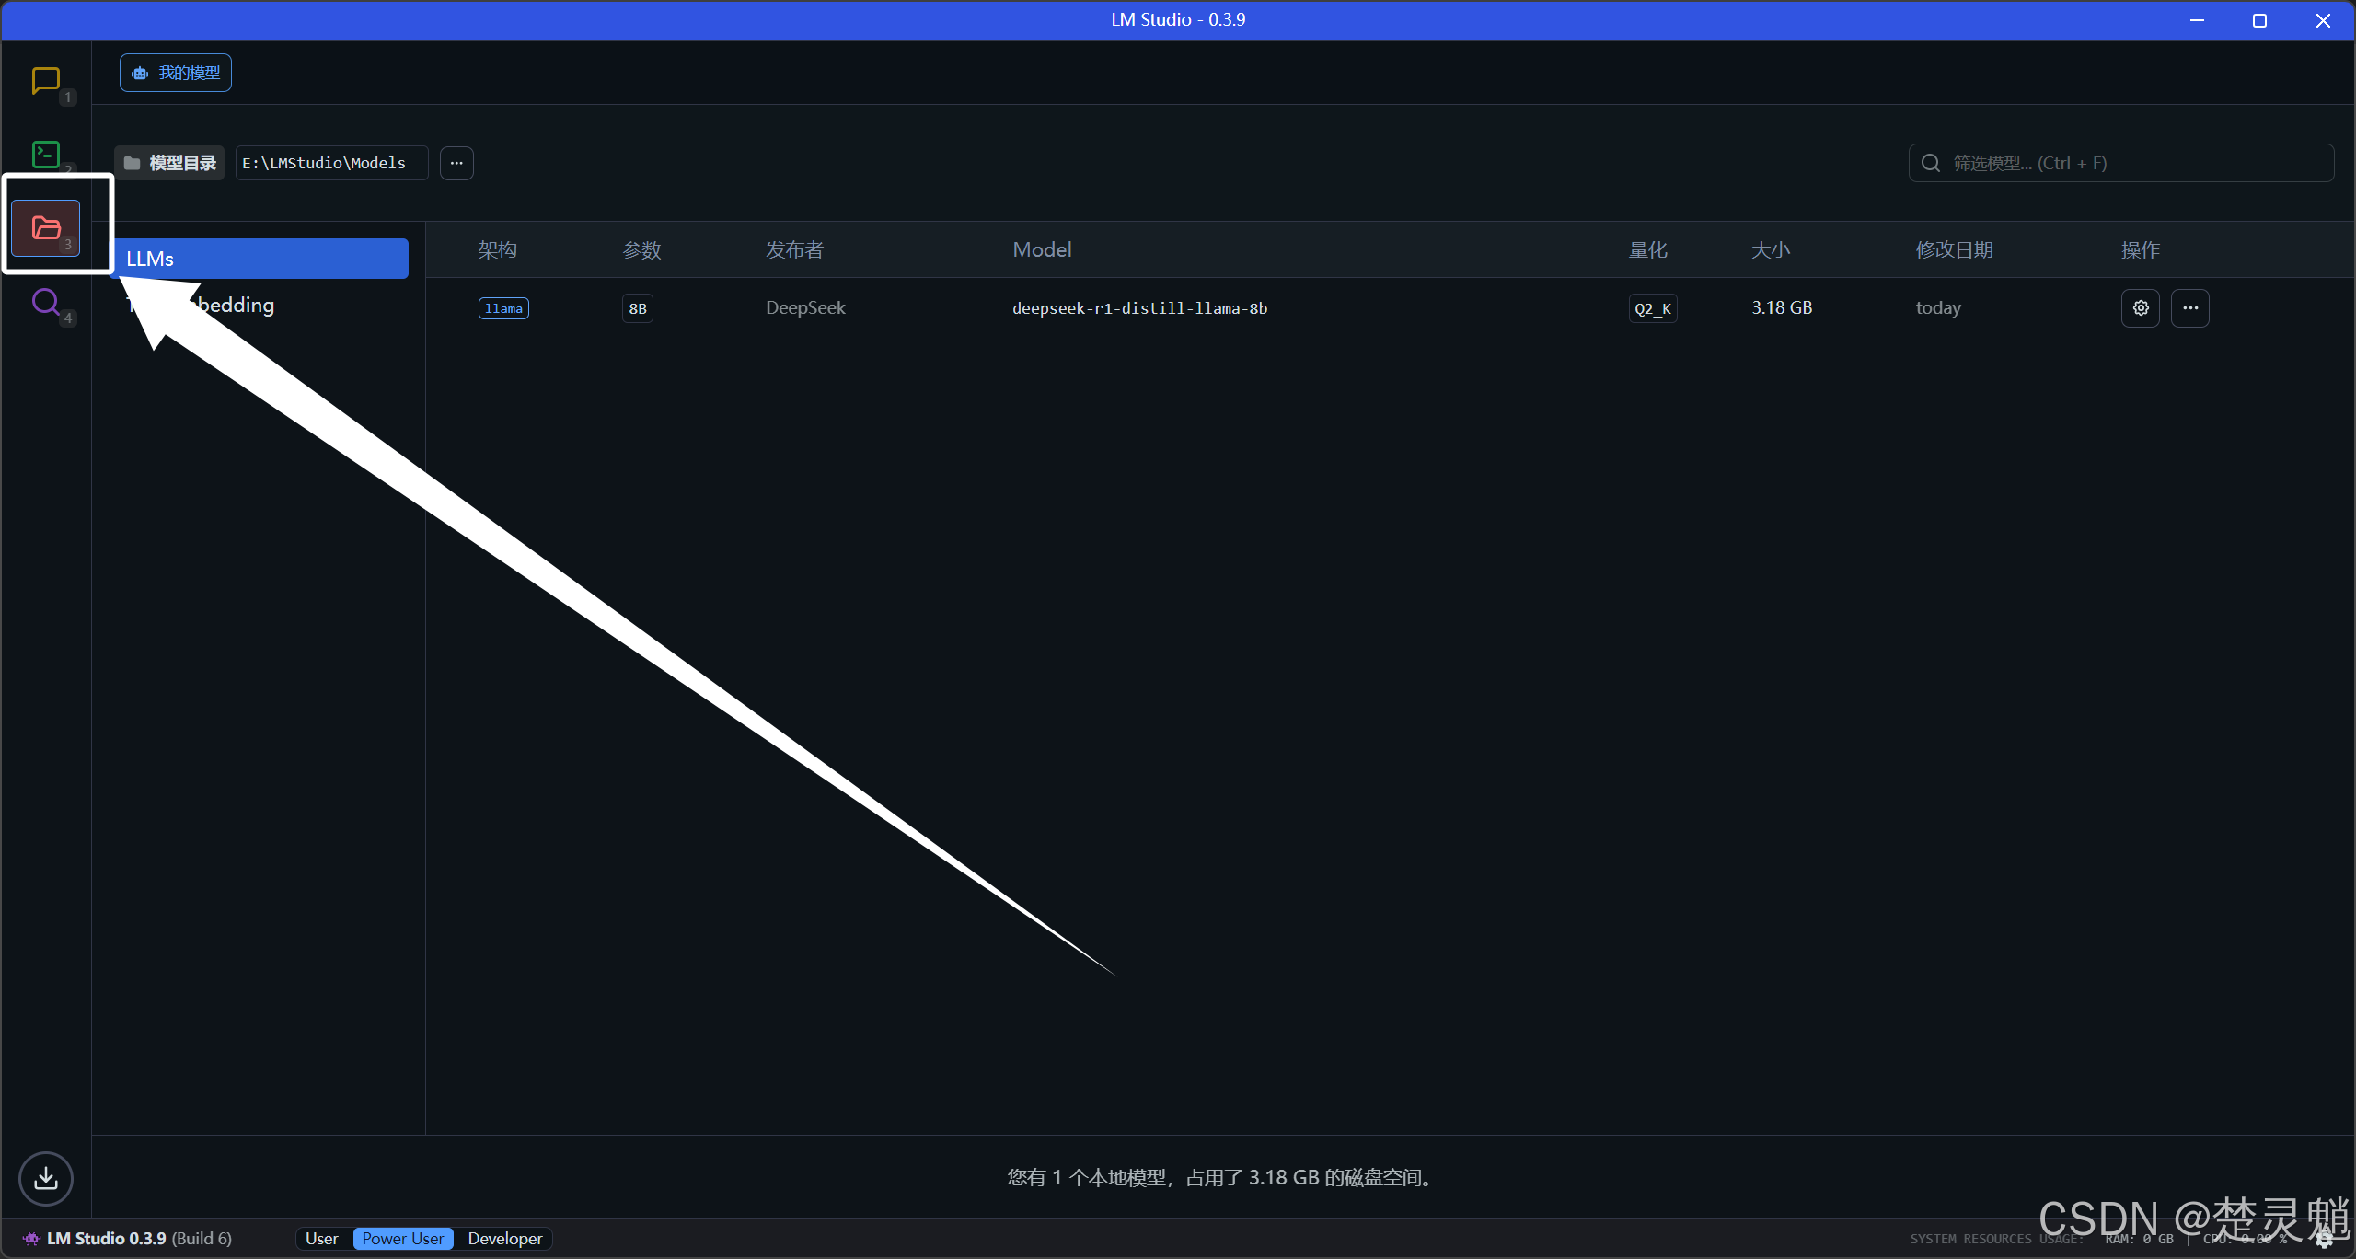Screen dimensions: 2356x1259
Task: Select the LLMs category tab
Action: [262, 259]
